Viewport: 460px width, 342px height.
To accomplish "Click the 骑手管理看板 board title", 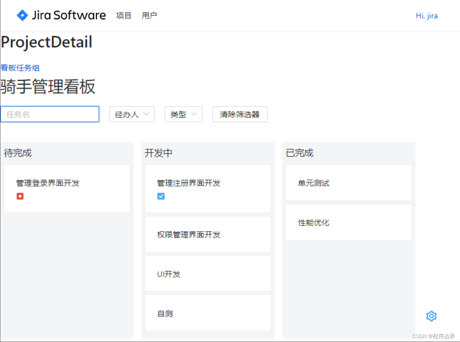I will (x=48, y=87).
